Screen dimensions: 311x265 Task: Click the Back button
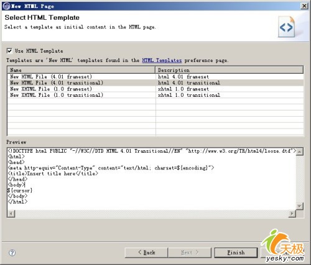[146, 253]
